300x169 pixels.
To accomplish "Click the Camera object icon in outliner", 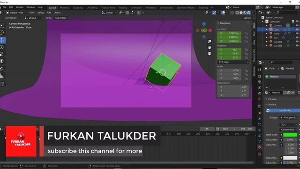I will [271, 25].
